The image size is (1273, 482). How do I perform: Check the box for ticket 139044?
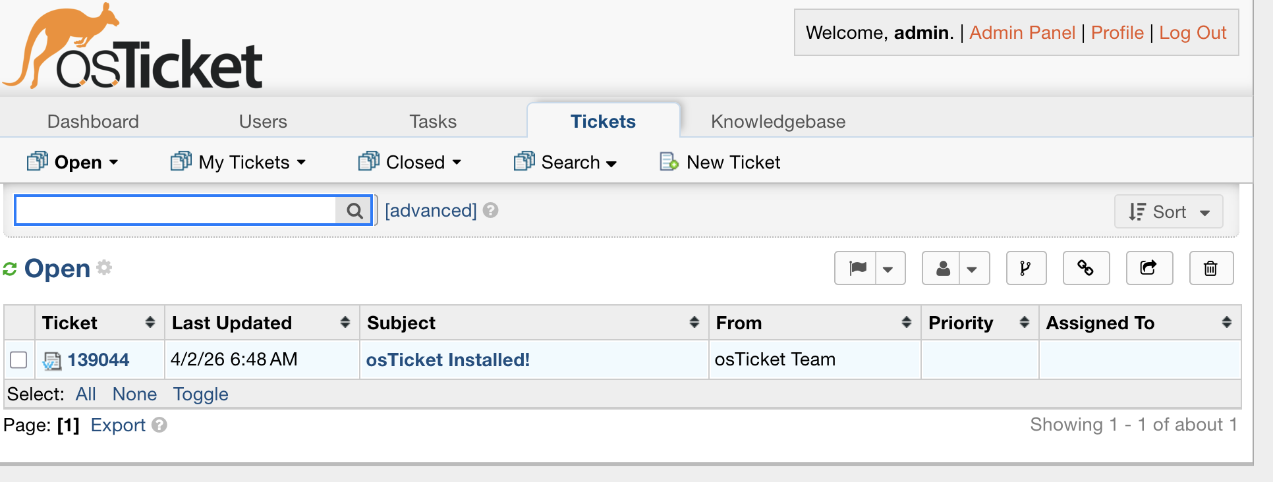coord(18,360)
